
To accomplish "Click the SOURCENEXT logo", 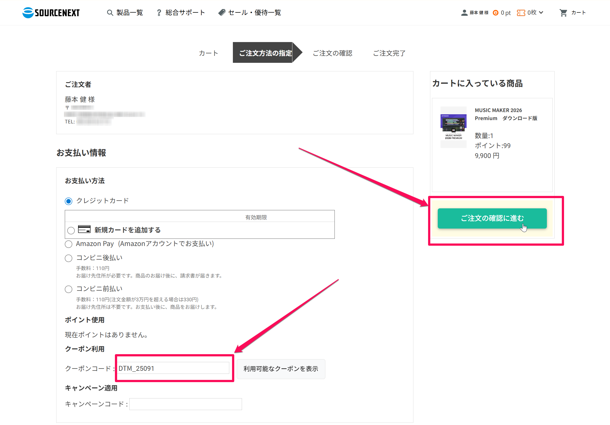I will 51,13.
